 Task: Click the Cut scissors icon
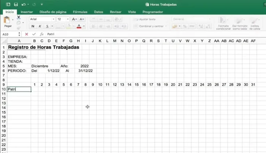tap(19, 17)
